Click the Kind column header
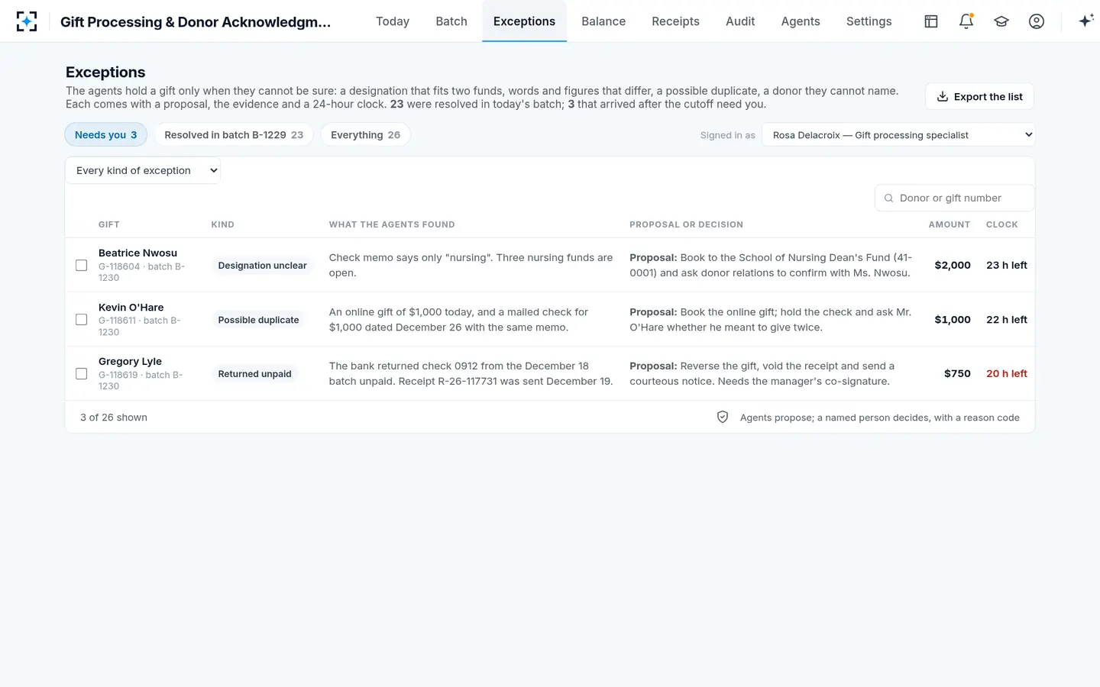1100x687 pixels. tap(223, 224)
